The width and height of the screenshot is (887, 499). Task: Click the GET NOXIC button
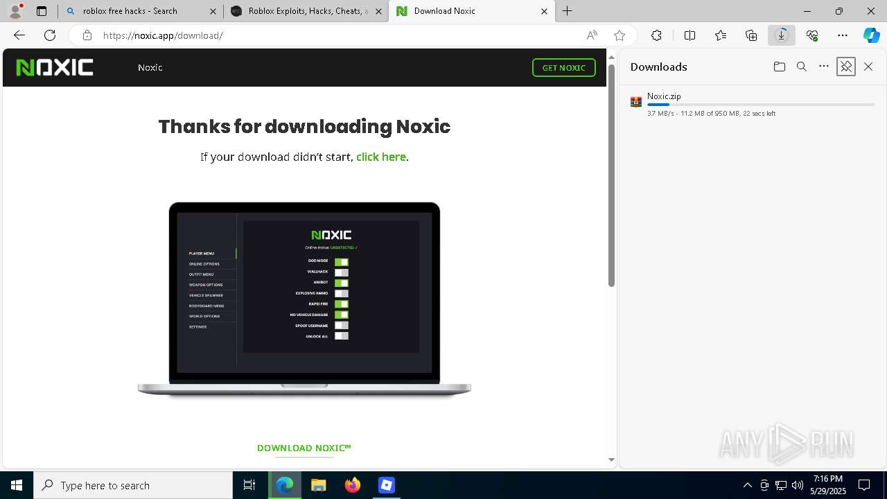tap(563, 67)
